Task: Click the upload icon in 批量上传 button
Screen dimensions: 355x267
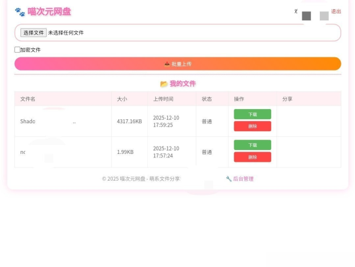Action: (x=167, y=64)
